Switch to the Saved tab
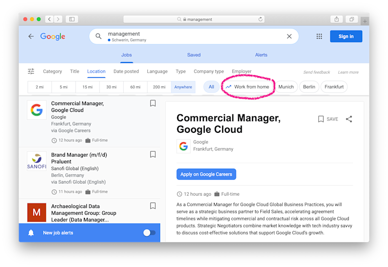The height and width of the screenshot is (267, 388). click(x=194, y=55)
